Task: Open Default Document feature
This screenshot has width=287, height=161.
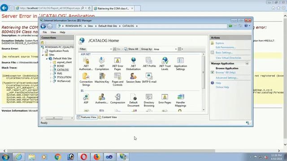Action: [133, 100]
